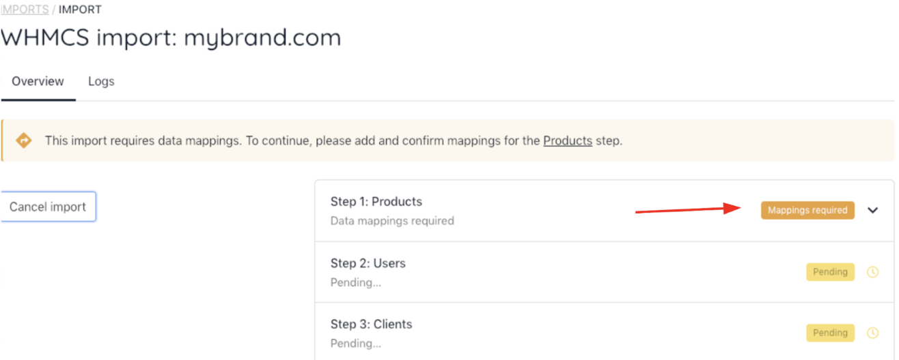Open the Step 1: Products row title
The width and height of the screenshot is (899, 360).
(x=376, y=201)
